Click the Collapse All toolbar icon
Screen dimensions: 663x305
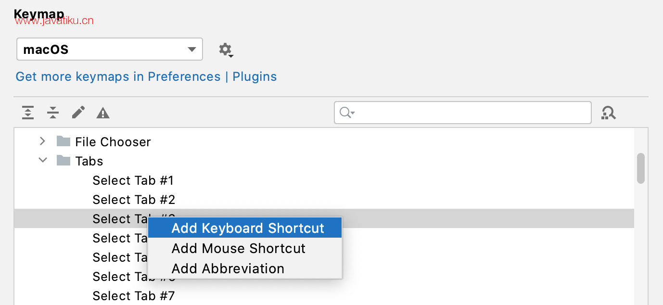(x=53, y=113)
